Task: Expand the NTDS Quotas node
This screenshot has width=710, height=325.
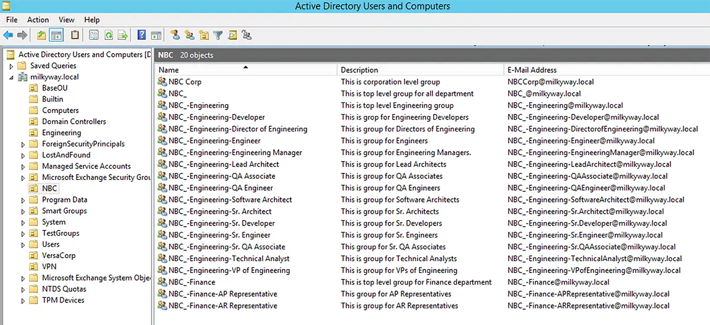Action: 22,289
